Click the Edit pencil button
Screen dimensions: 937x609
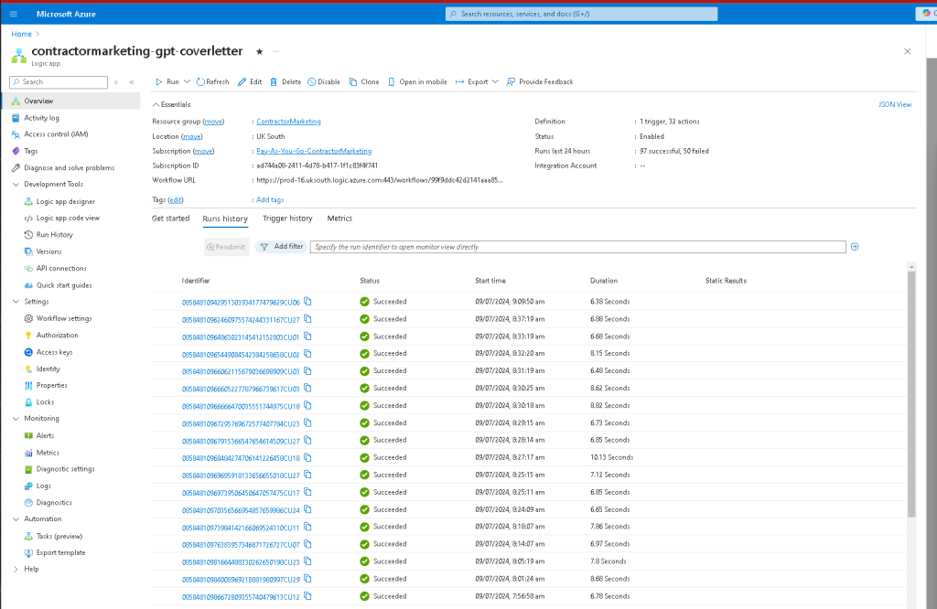pos(250,81)
